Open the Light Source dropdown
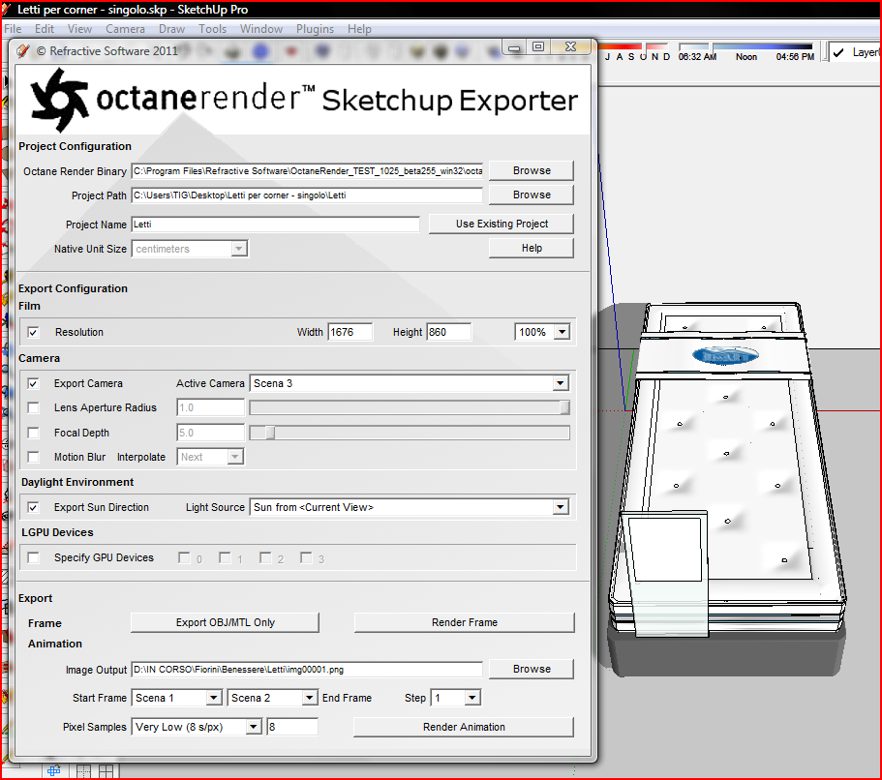Viewport: 882px width, 780px height. coord(409,507)
